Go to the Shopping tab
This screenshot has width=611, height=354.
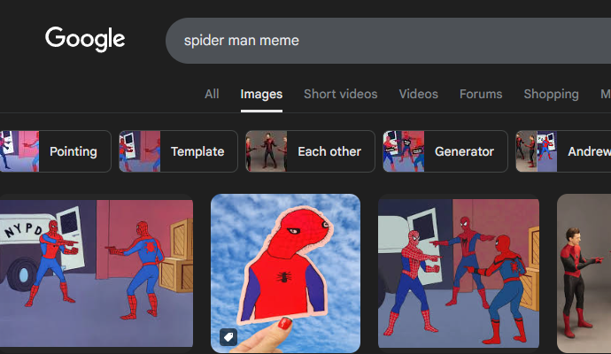(x=551, y=94)
